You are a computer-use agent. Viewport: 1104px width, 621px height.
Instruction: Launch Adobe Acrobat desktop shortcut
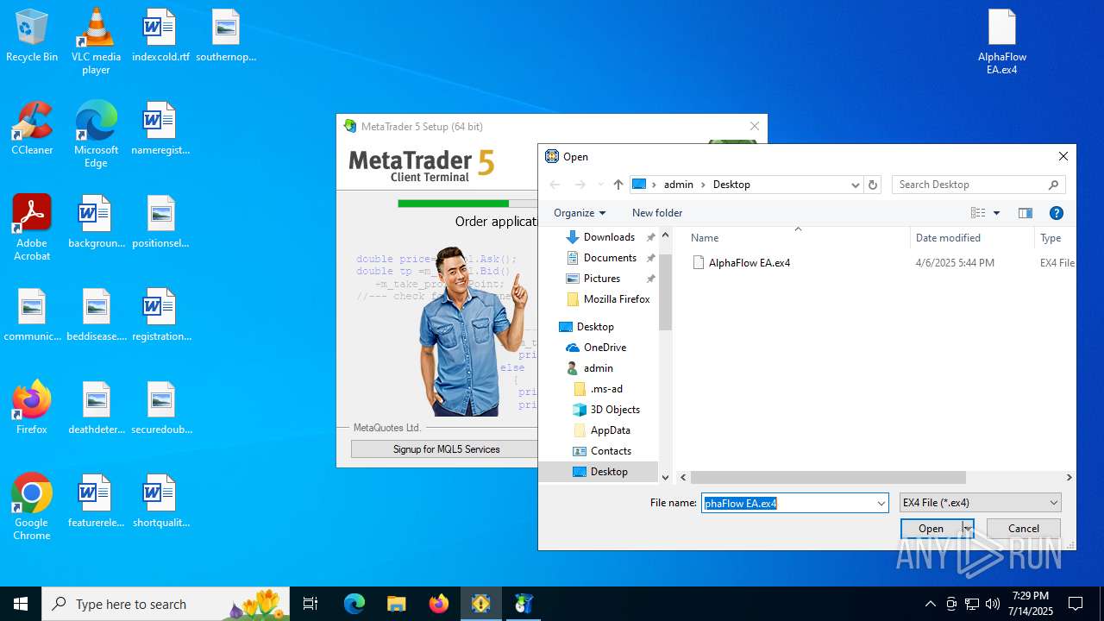coord(32,227)
